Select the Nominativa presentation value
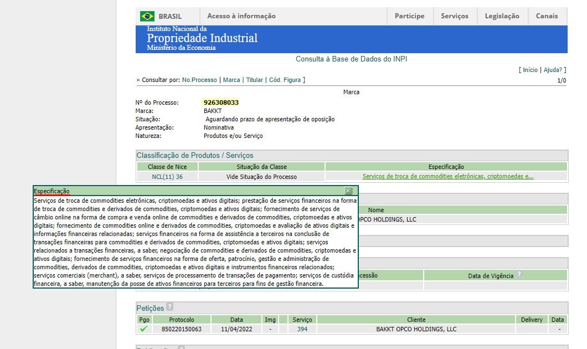The image size is (587, 349). pos(219,128)
